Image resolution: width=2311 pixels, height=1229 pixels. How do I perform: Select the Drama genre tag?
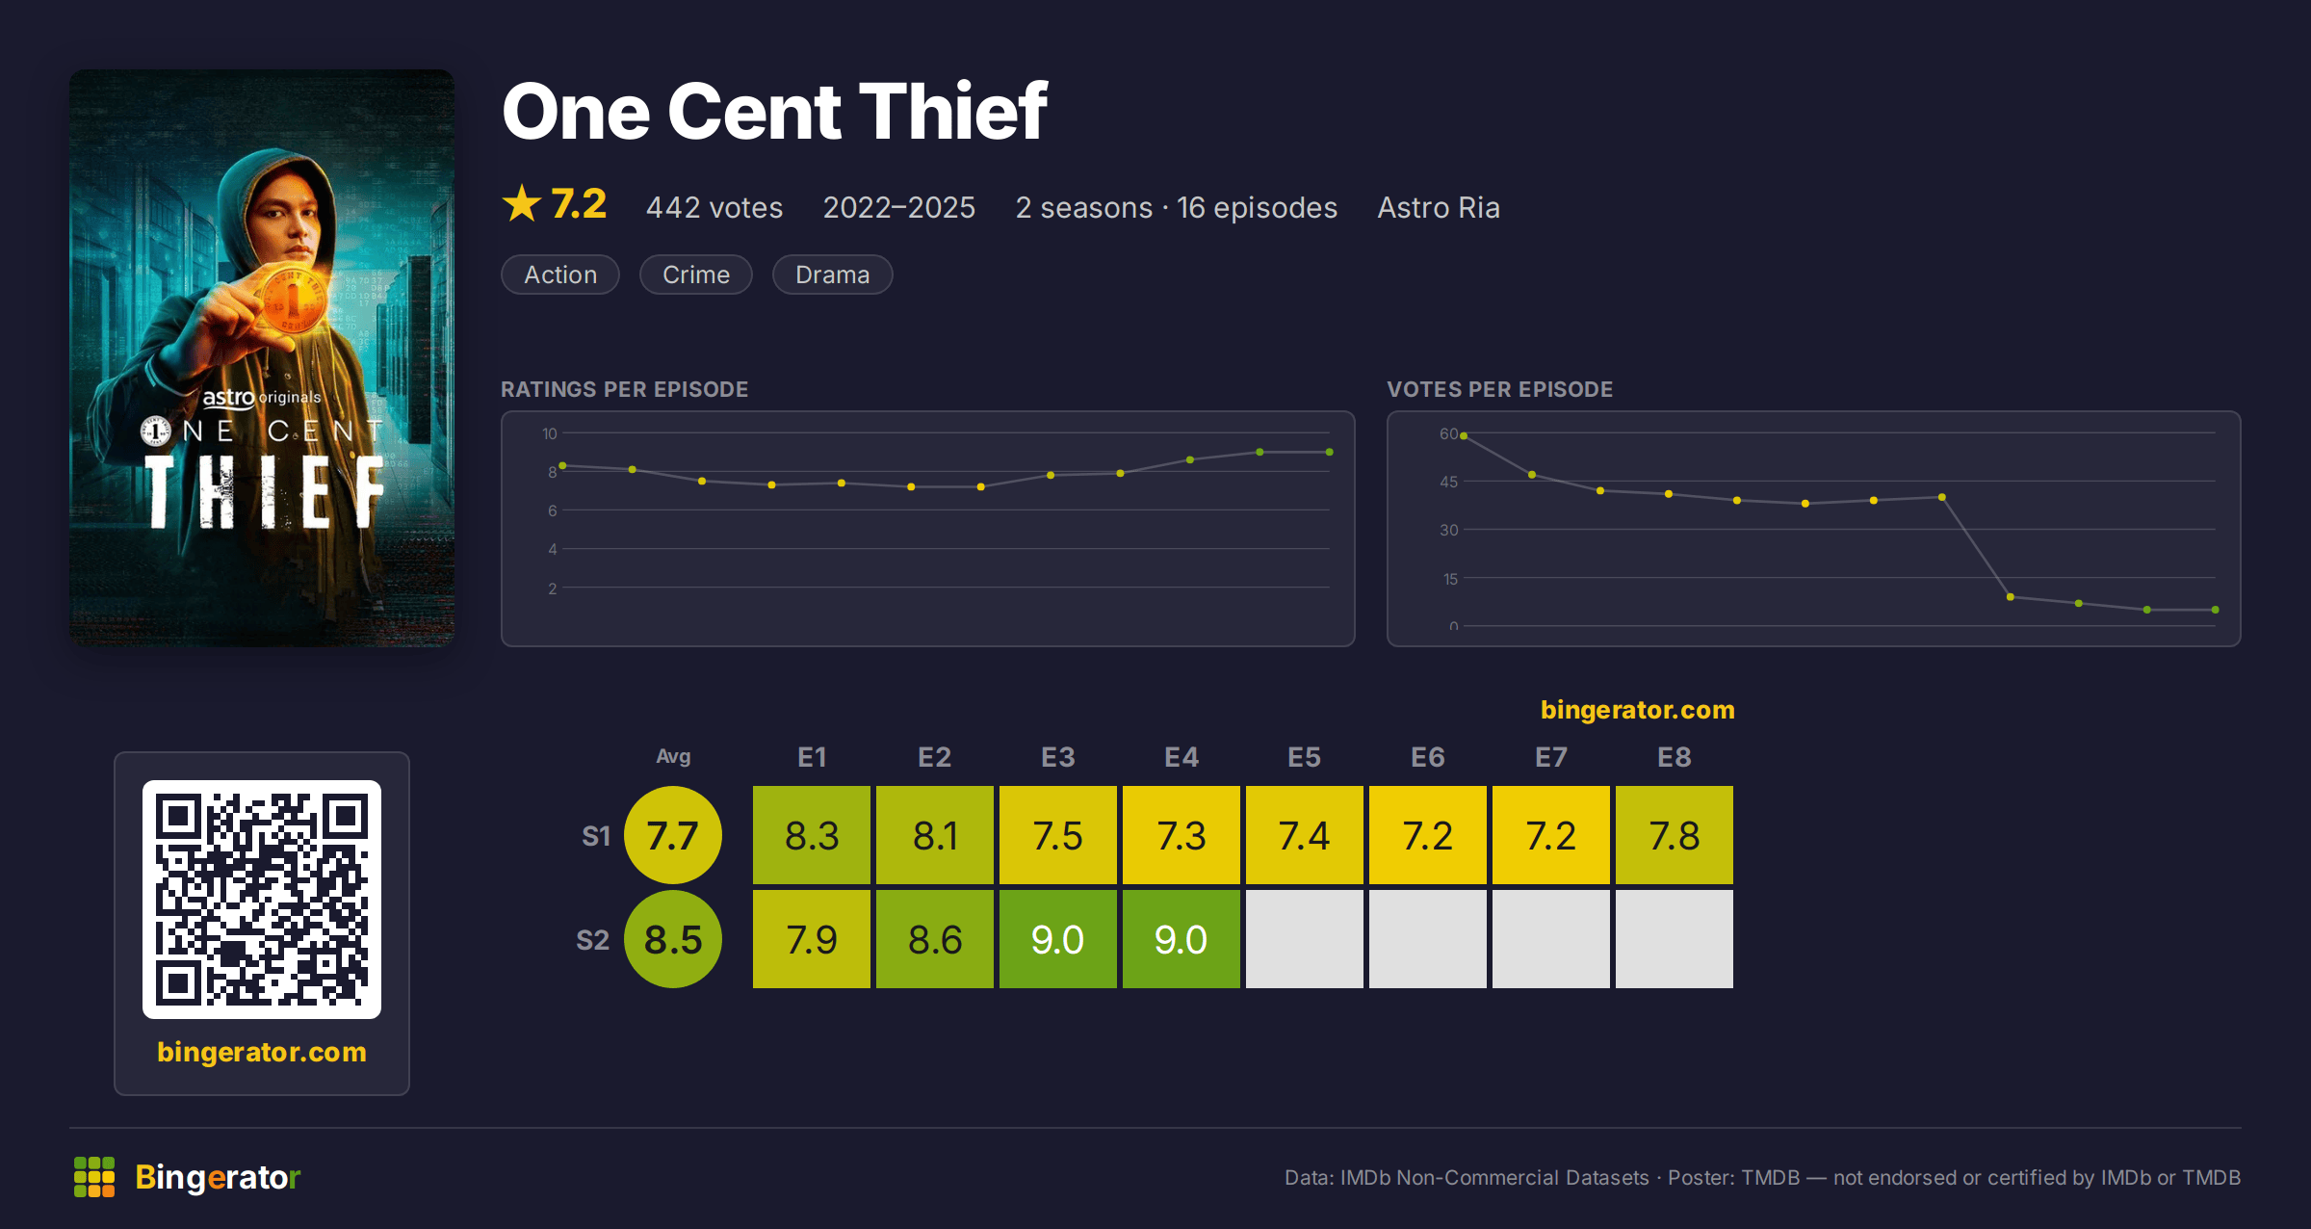[x=833, y=275]
